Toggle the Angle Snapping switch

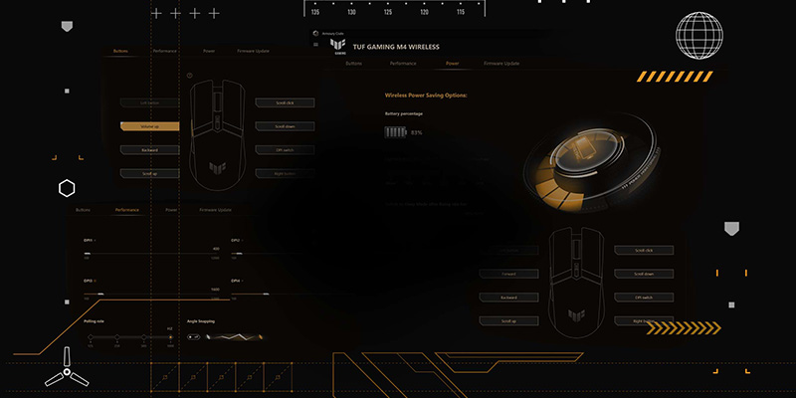193,336
